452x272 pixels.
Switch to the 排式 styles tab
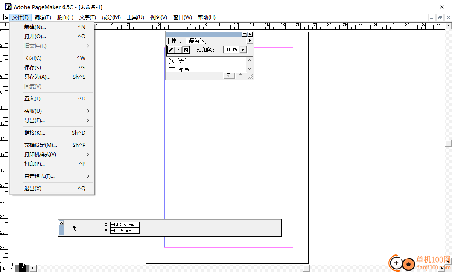click(176, 41)
